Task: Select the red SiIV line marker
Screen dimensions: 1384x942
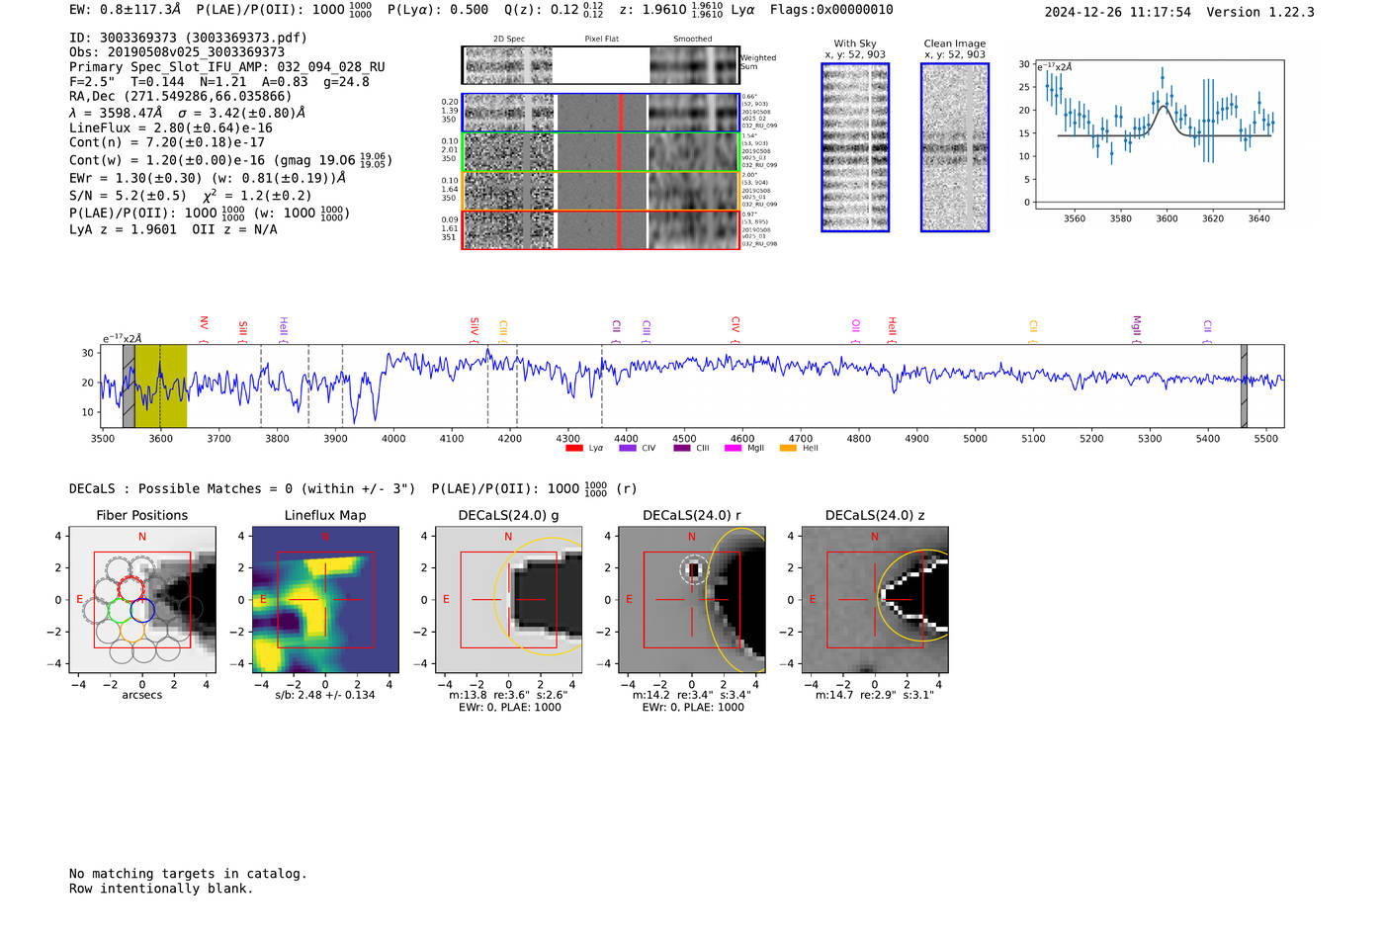Action: pos(475,328)
